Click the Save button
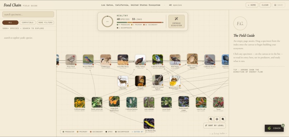The width and height of the screenshot is (289, 137). tap(278, 5)
